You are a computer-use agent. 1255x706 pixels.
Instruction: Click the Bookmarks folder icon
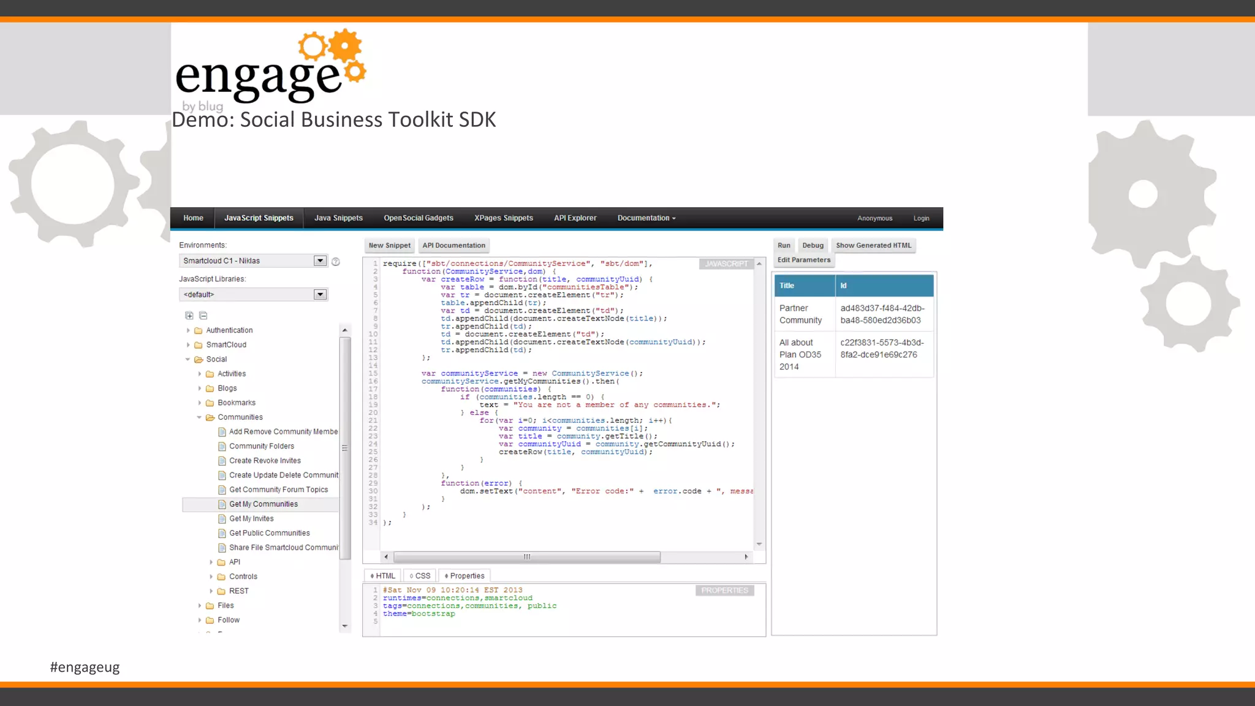210,403
